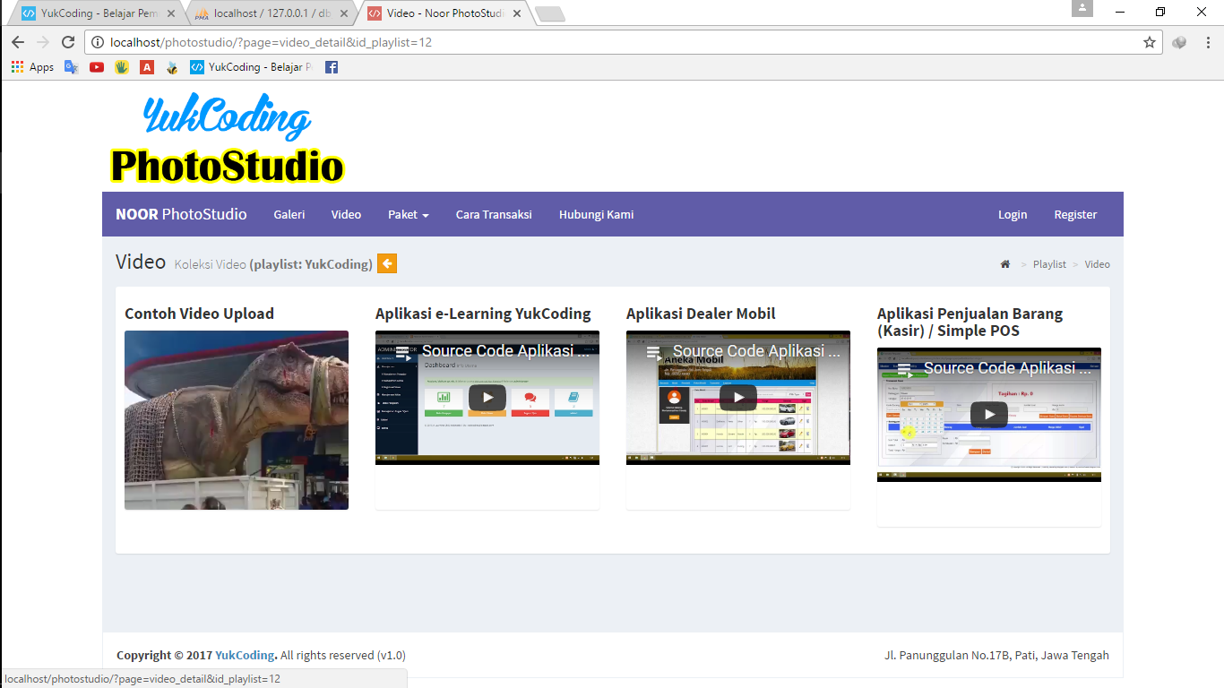Click the Contoh Video Upload dinosaur thumbnail
This screenshot has width=1224, height=688.
pos(236,420)
